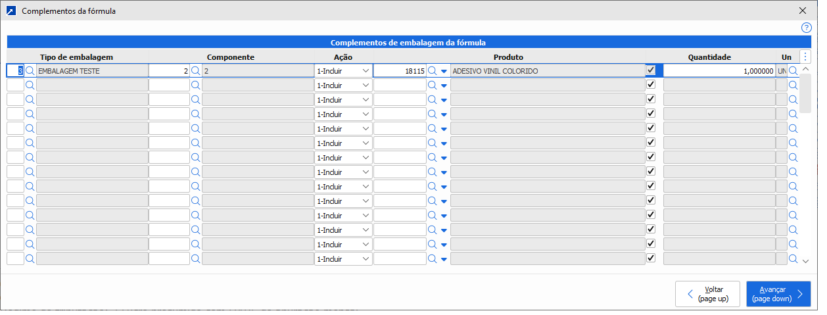Open component lookup in first row
827x315 pixels.
click(x=195, y=70)
